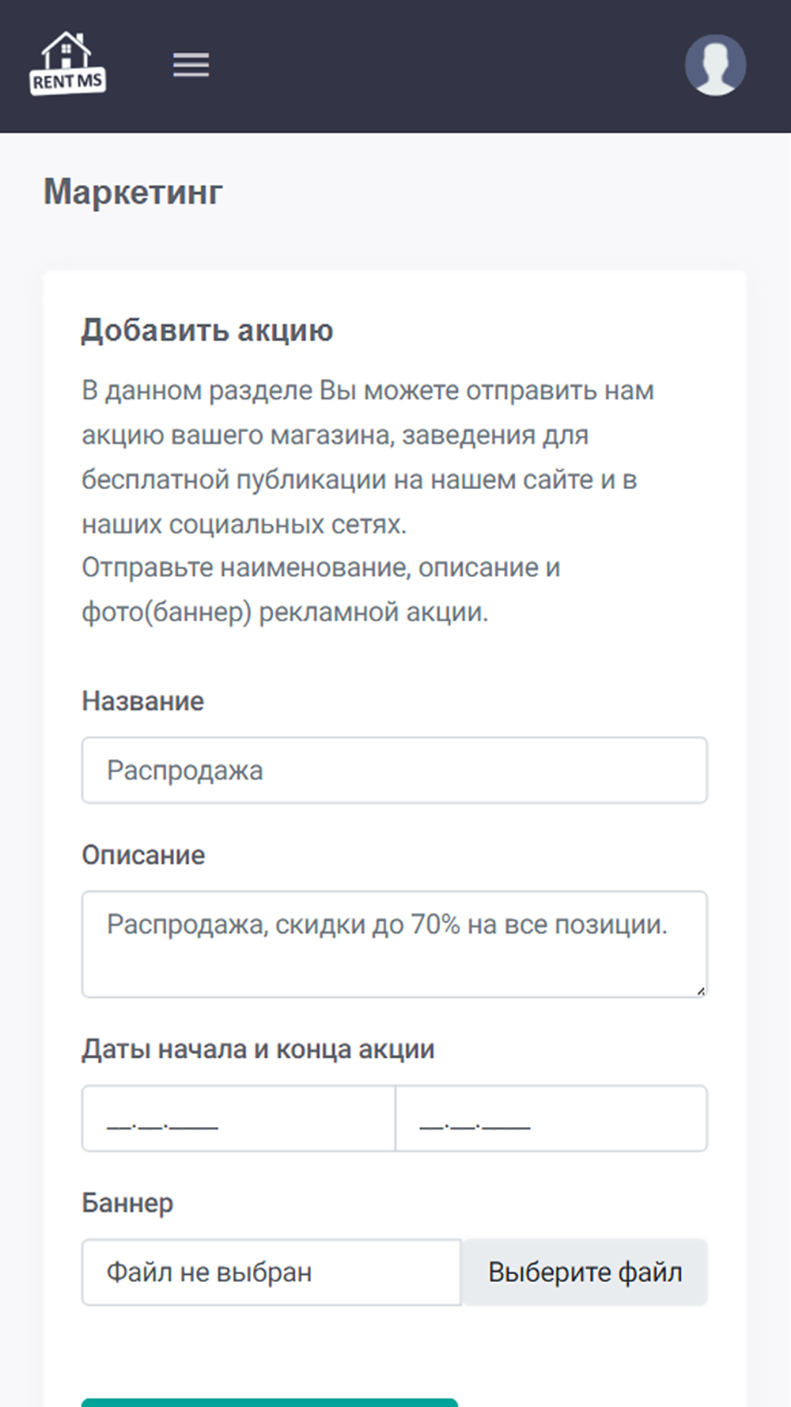Viewport: 791px width, 1407px height.
Task: Click the resize grip of the Описание textarea
Action: tap(700, 990)
